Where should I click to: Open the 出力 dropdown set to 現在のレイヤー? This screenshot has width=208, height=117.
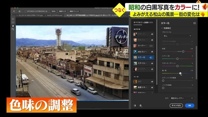tap(181, 98)
